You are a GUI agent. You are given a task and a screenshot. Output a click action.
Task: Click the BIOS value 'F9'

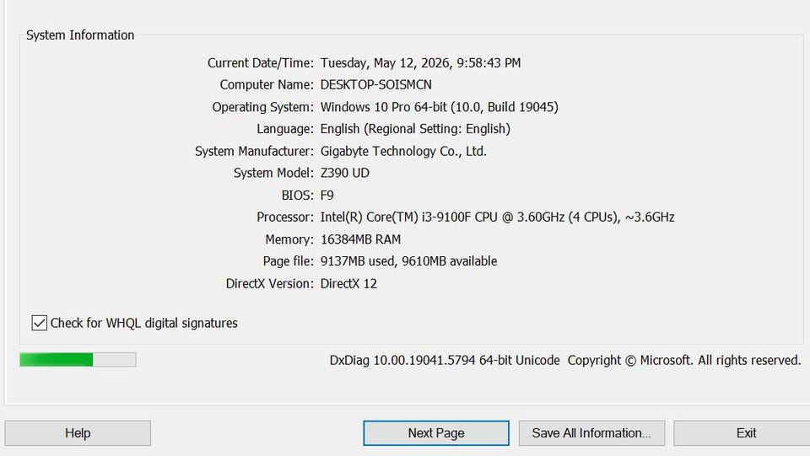pos(327,196)
